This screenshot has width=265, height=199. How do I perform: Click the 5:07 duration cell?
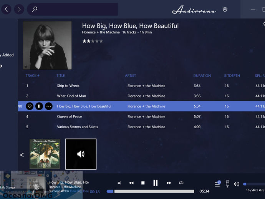point(197,116)
